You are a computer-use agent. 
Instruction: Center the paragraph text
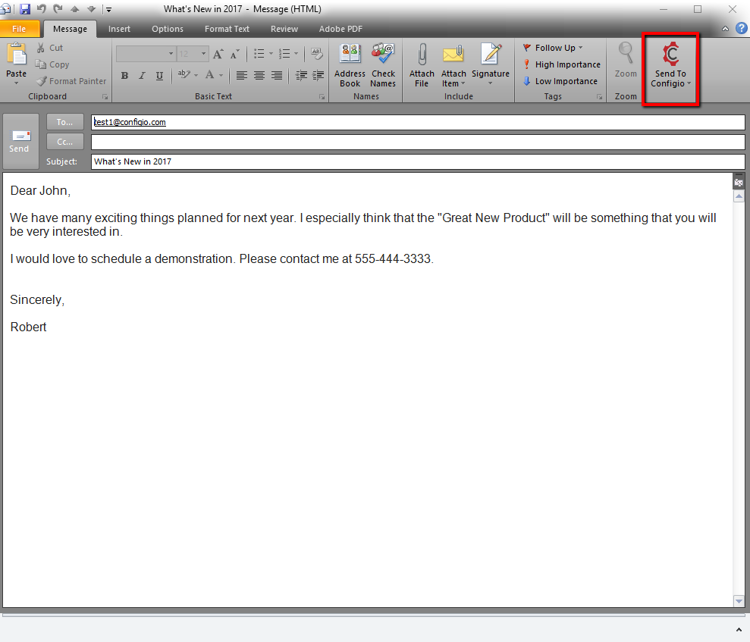pos(259,76)
